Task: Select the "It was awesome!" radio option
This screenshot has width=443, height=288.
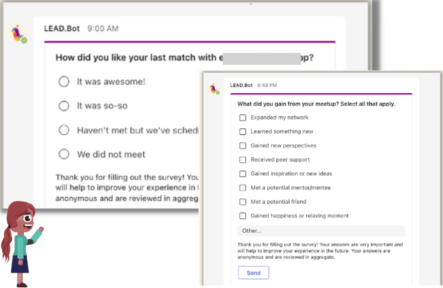Action: coord(64,82)
